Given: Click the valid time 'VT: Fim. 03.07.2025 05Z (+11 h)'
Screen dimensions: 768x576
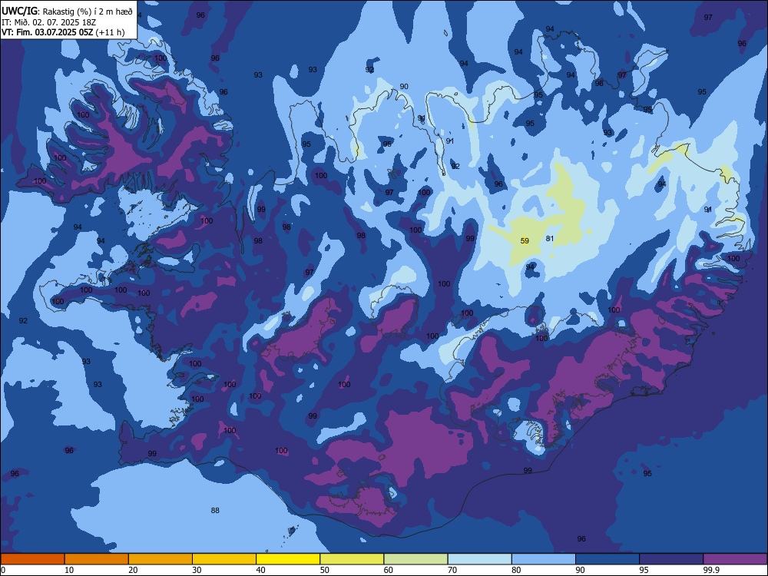Looking at the screenshot, I should coord(63,32).
